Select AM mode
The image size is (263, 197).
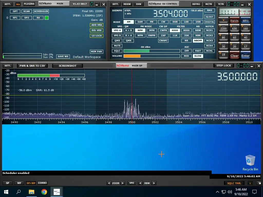(128, 22)
